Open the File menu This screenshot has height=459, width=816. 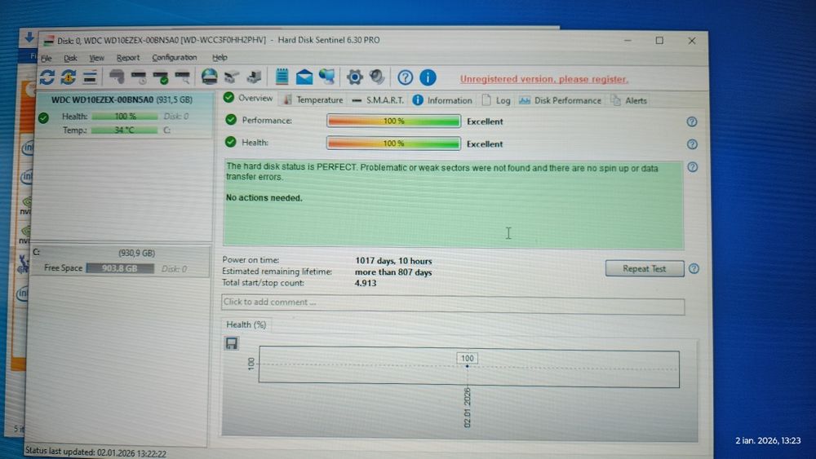(47, 58)
